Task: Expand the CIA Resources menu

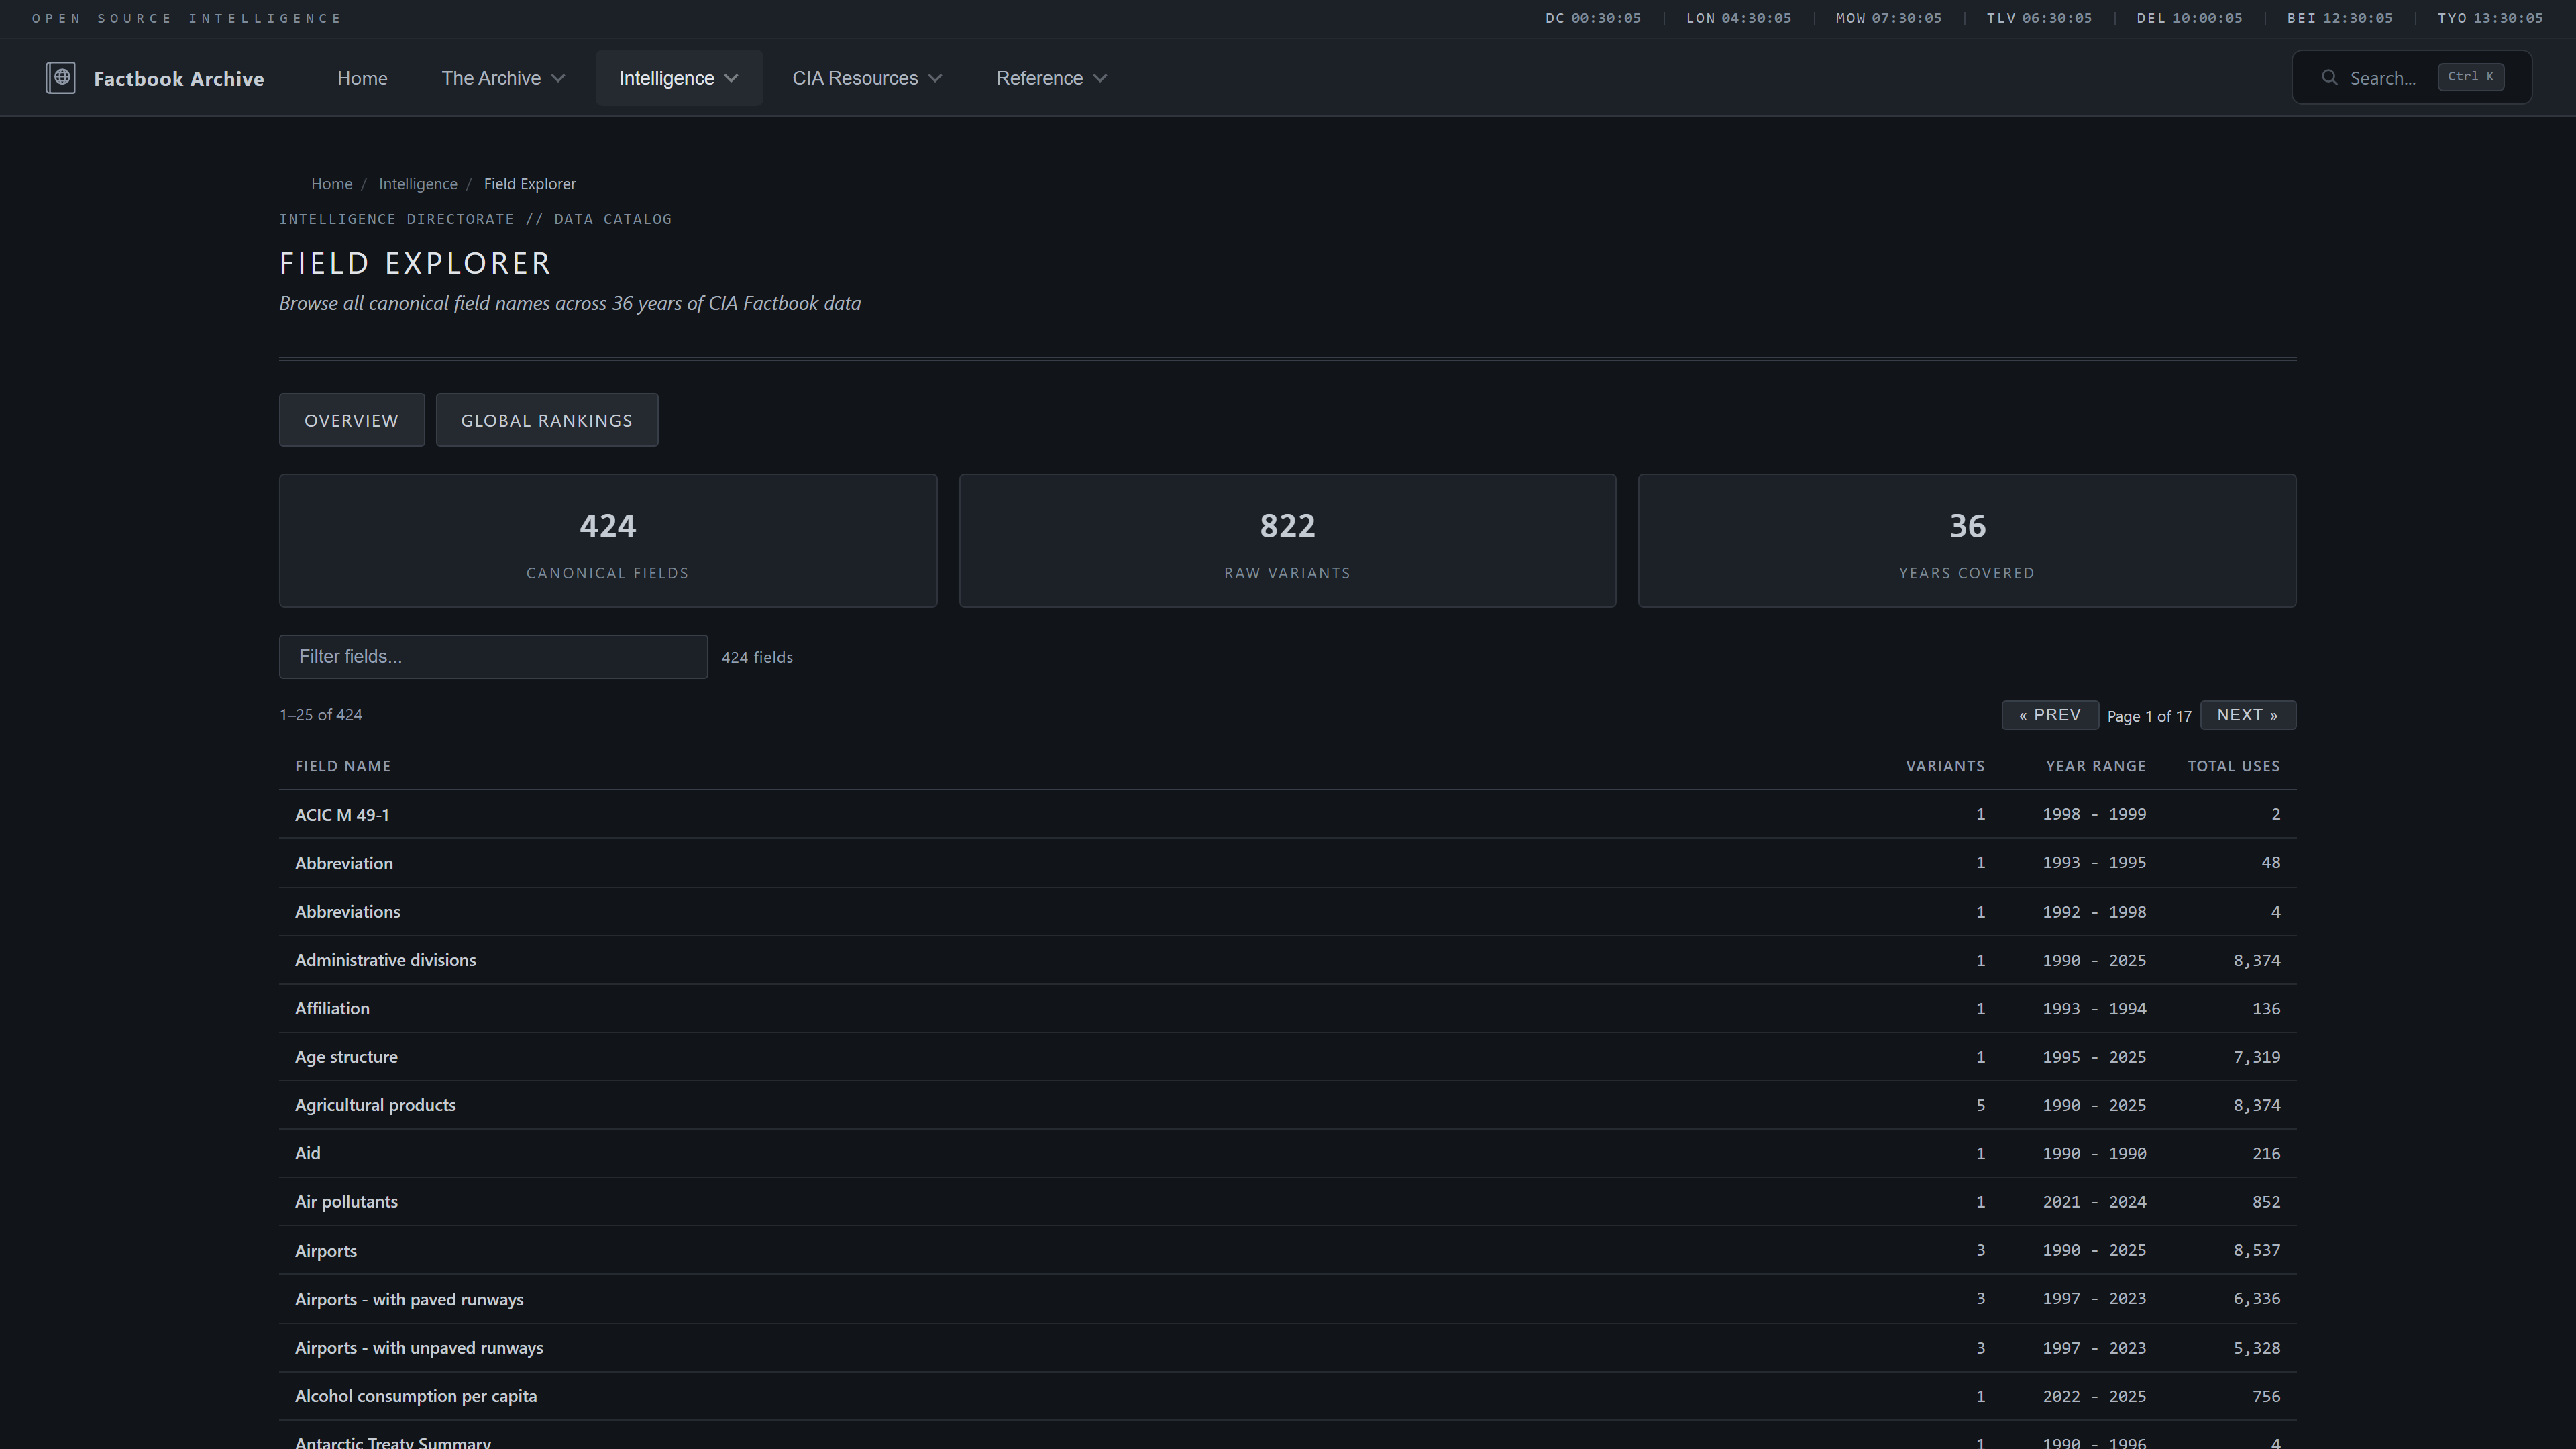Action: [866, 78]
